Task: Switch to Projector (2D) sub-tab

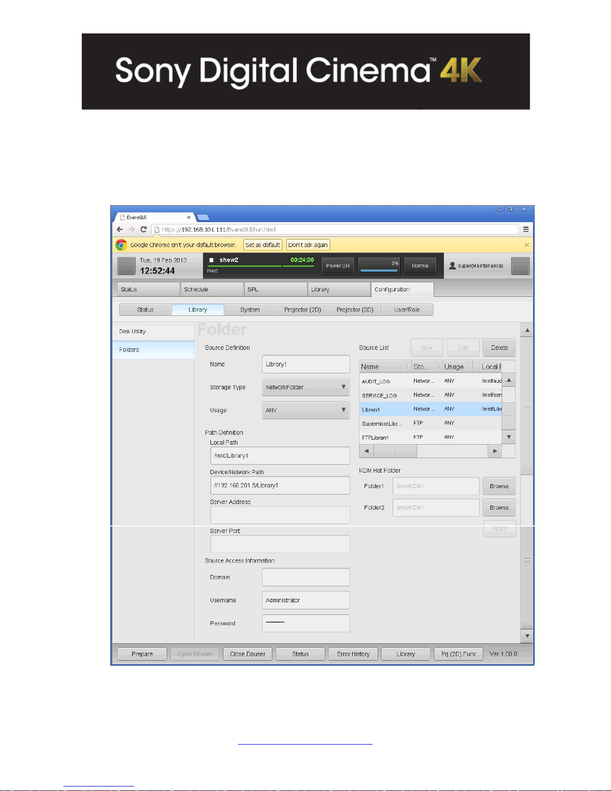Action: (x=302, y=309)
